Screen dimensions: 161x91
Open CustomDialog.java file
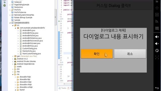coord(30,49)
